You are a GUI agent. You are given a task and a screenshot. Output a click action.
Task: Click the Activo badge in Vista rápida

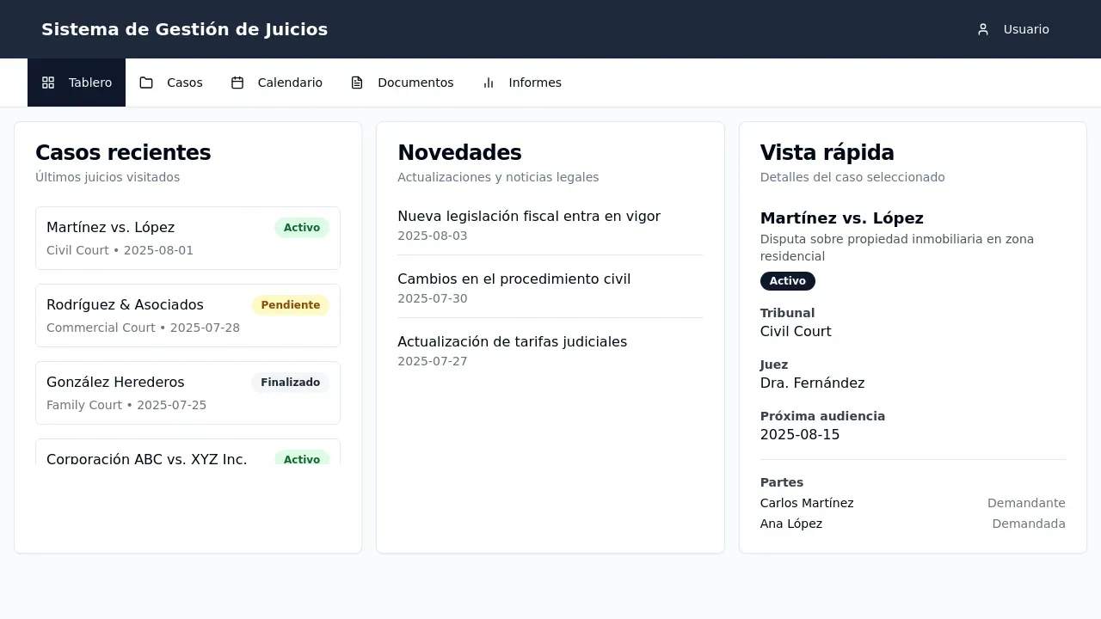point(787,280)
